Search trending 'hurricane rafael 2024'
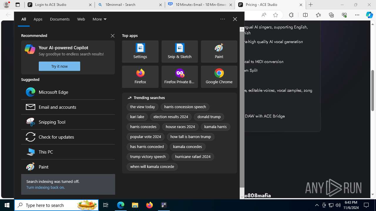The image size is (376, 211). pyautogui.click(x=193, y=157)
